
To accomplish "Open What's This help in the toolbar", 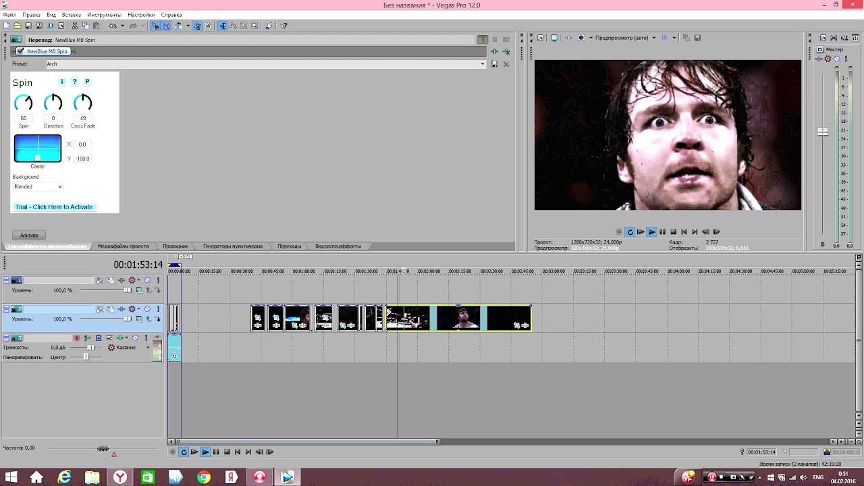I will [x=283, y=26].
